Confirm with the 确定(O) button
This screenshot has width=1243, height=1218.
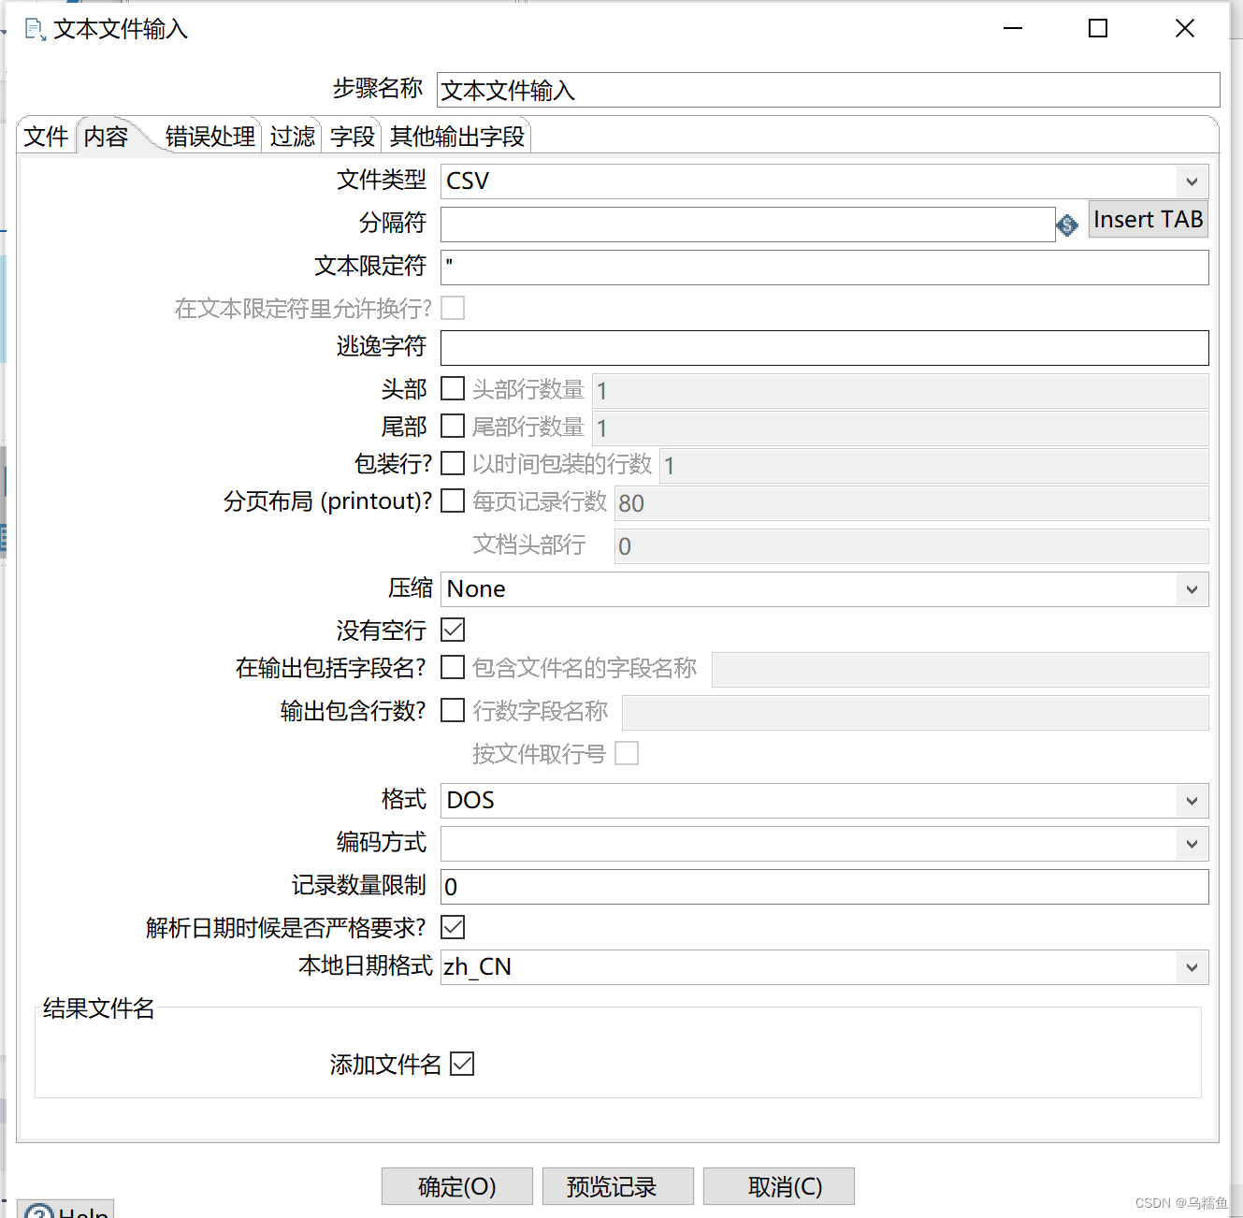(x=457, y=1186)
